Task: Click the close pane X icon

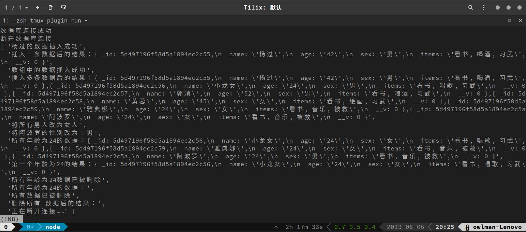Action: [x=521, y=20]
